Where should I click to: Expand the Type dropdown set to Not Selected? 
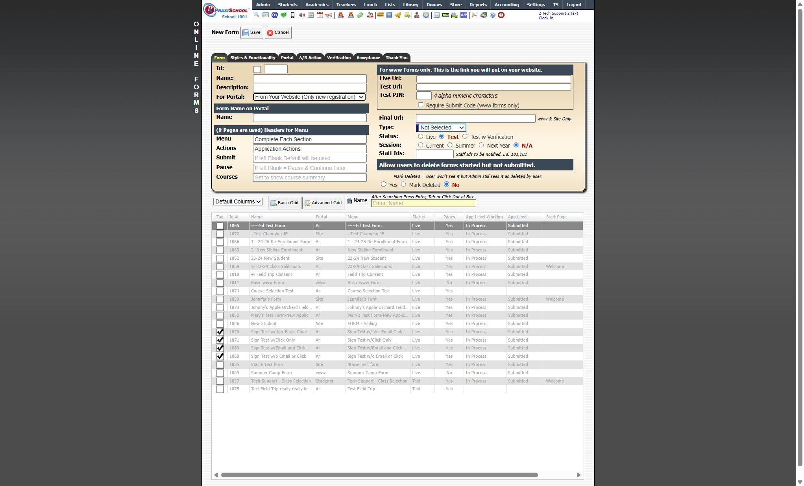click(441, 128)
